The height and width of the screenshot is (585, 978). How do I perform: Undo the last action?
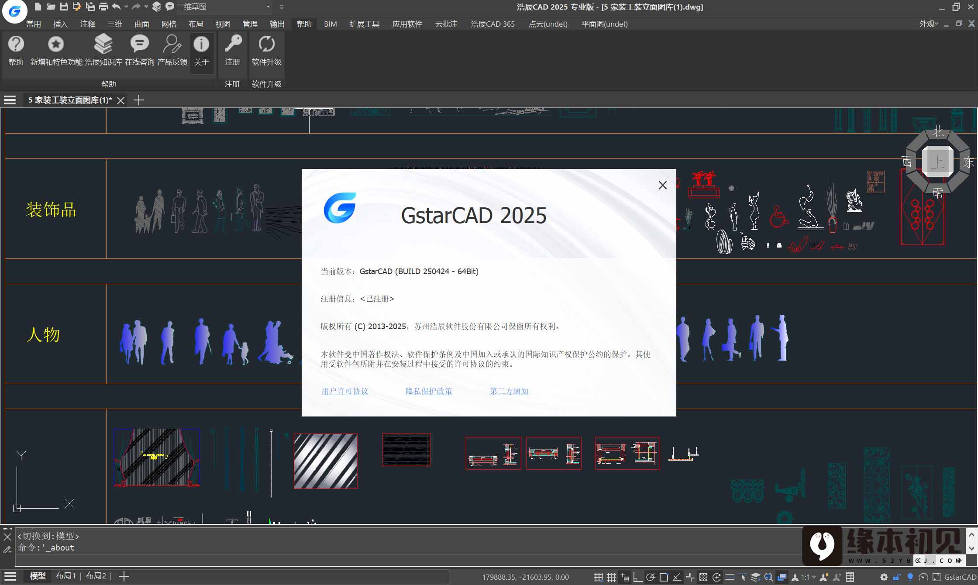point(116,7)
